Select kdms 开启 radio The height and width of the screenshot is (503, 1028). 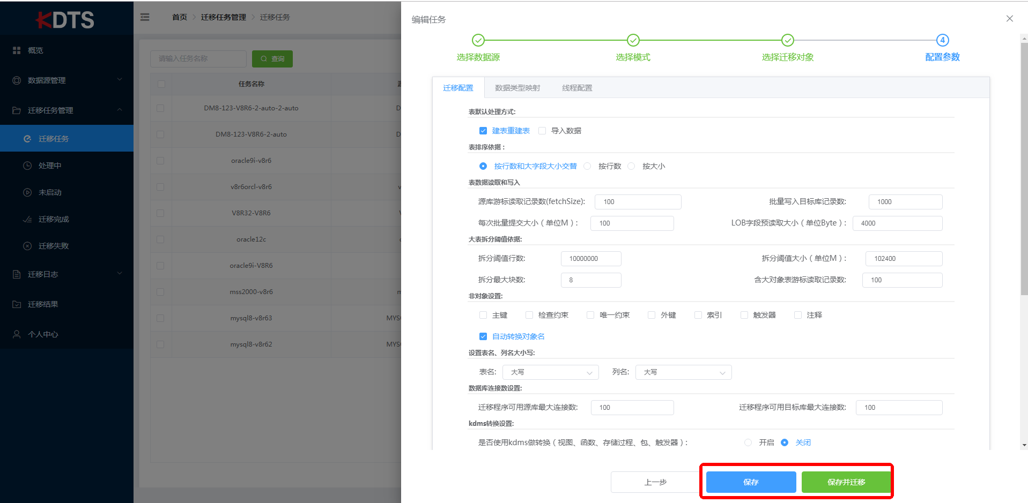[748, 442]
